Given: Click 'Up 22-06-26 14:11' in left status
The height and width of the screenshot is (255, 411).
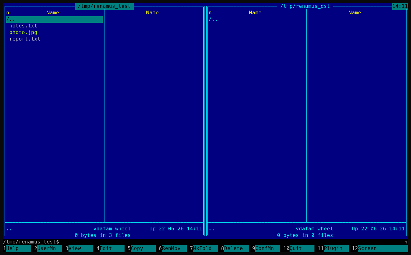Looking at the screenshot, I should pyautogui.click(x=176, y=229).
